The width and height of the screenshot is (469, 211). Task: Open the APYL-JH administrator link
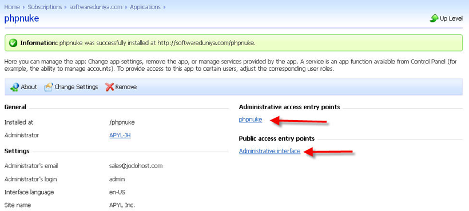point(120,136)
